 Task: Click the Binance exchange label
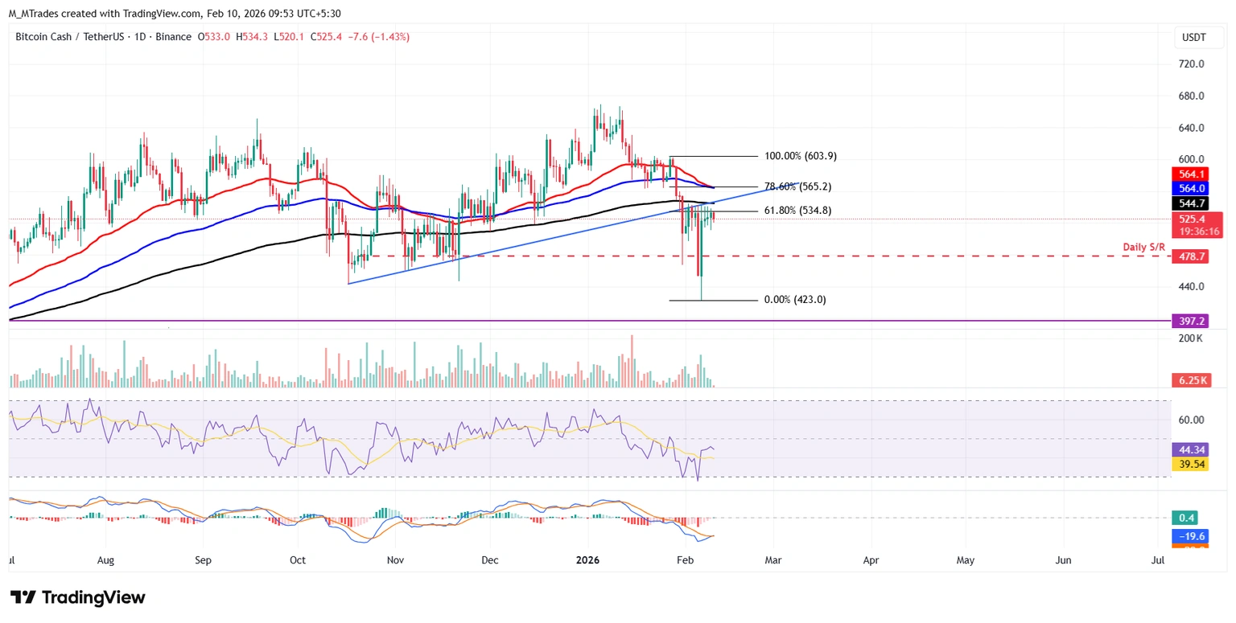(x=174, y=37)
